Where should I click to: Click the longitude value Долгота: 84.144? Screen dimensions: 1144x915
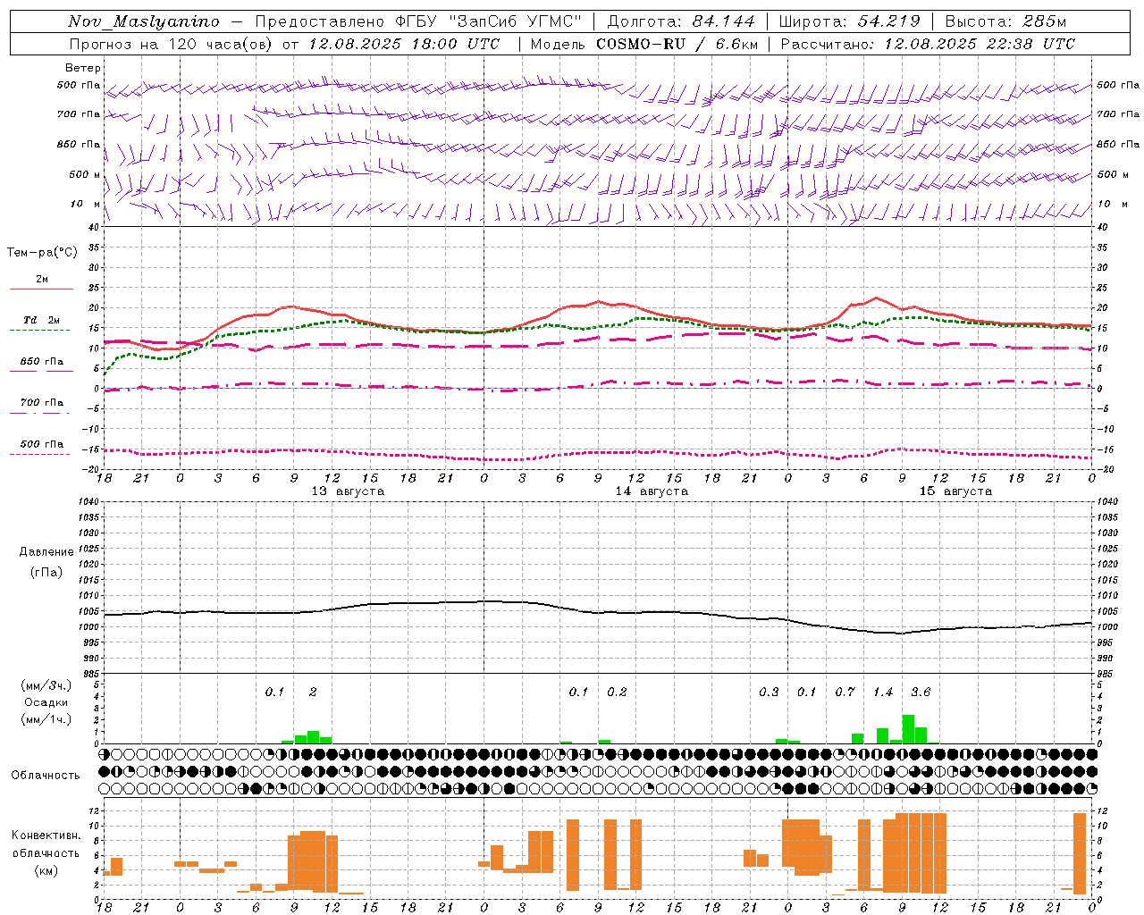(681, 21)
